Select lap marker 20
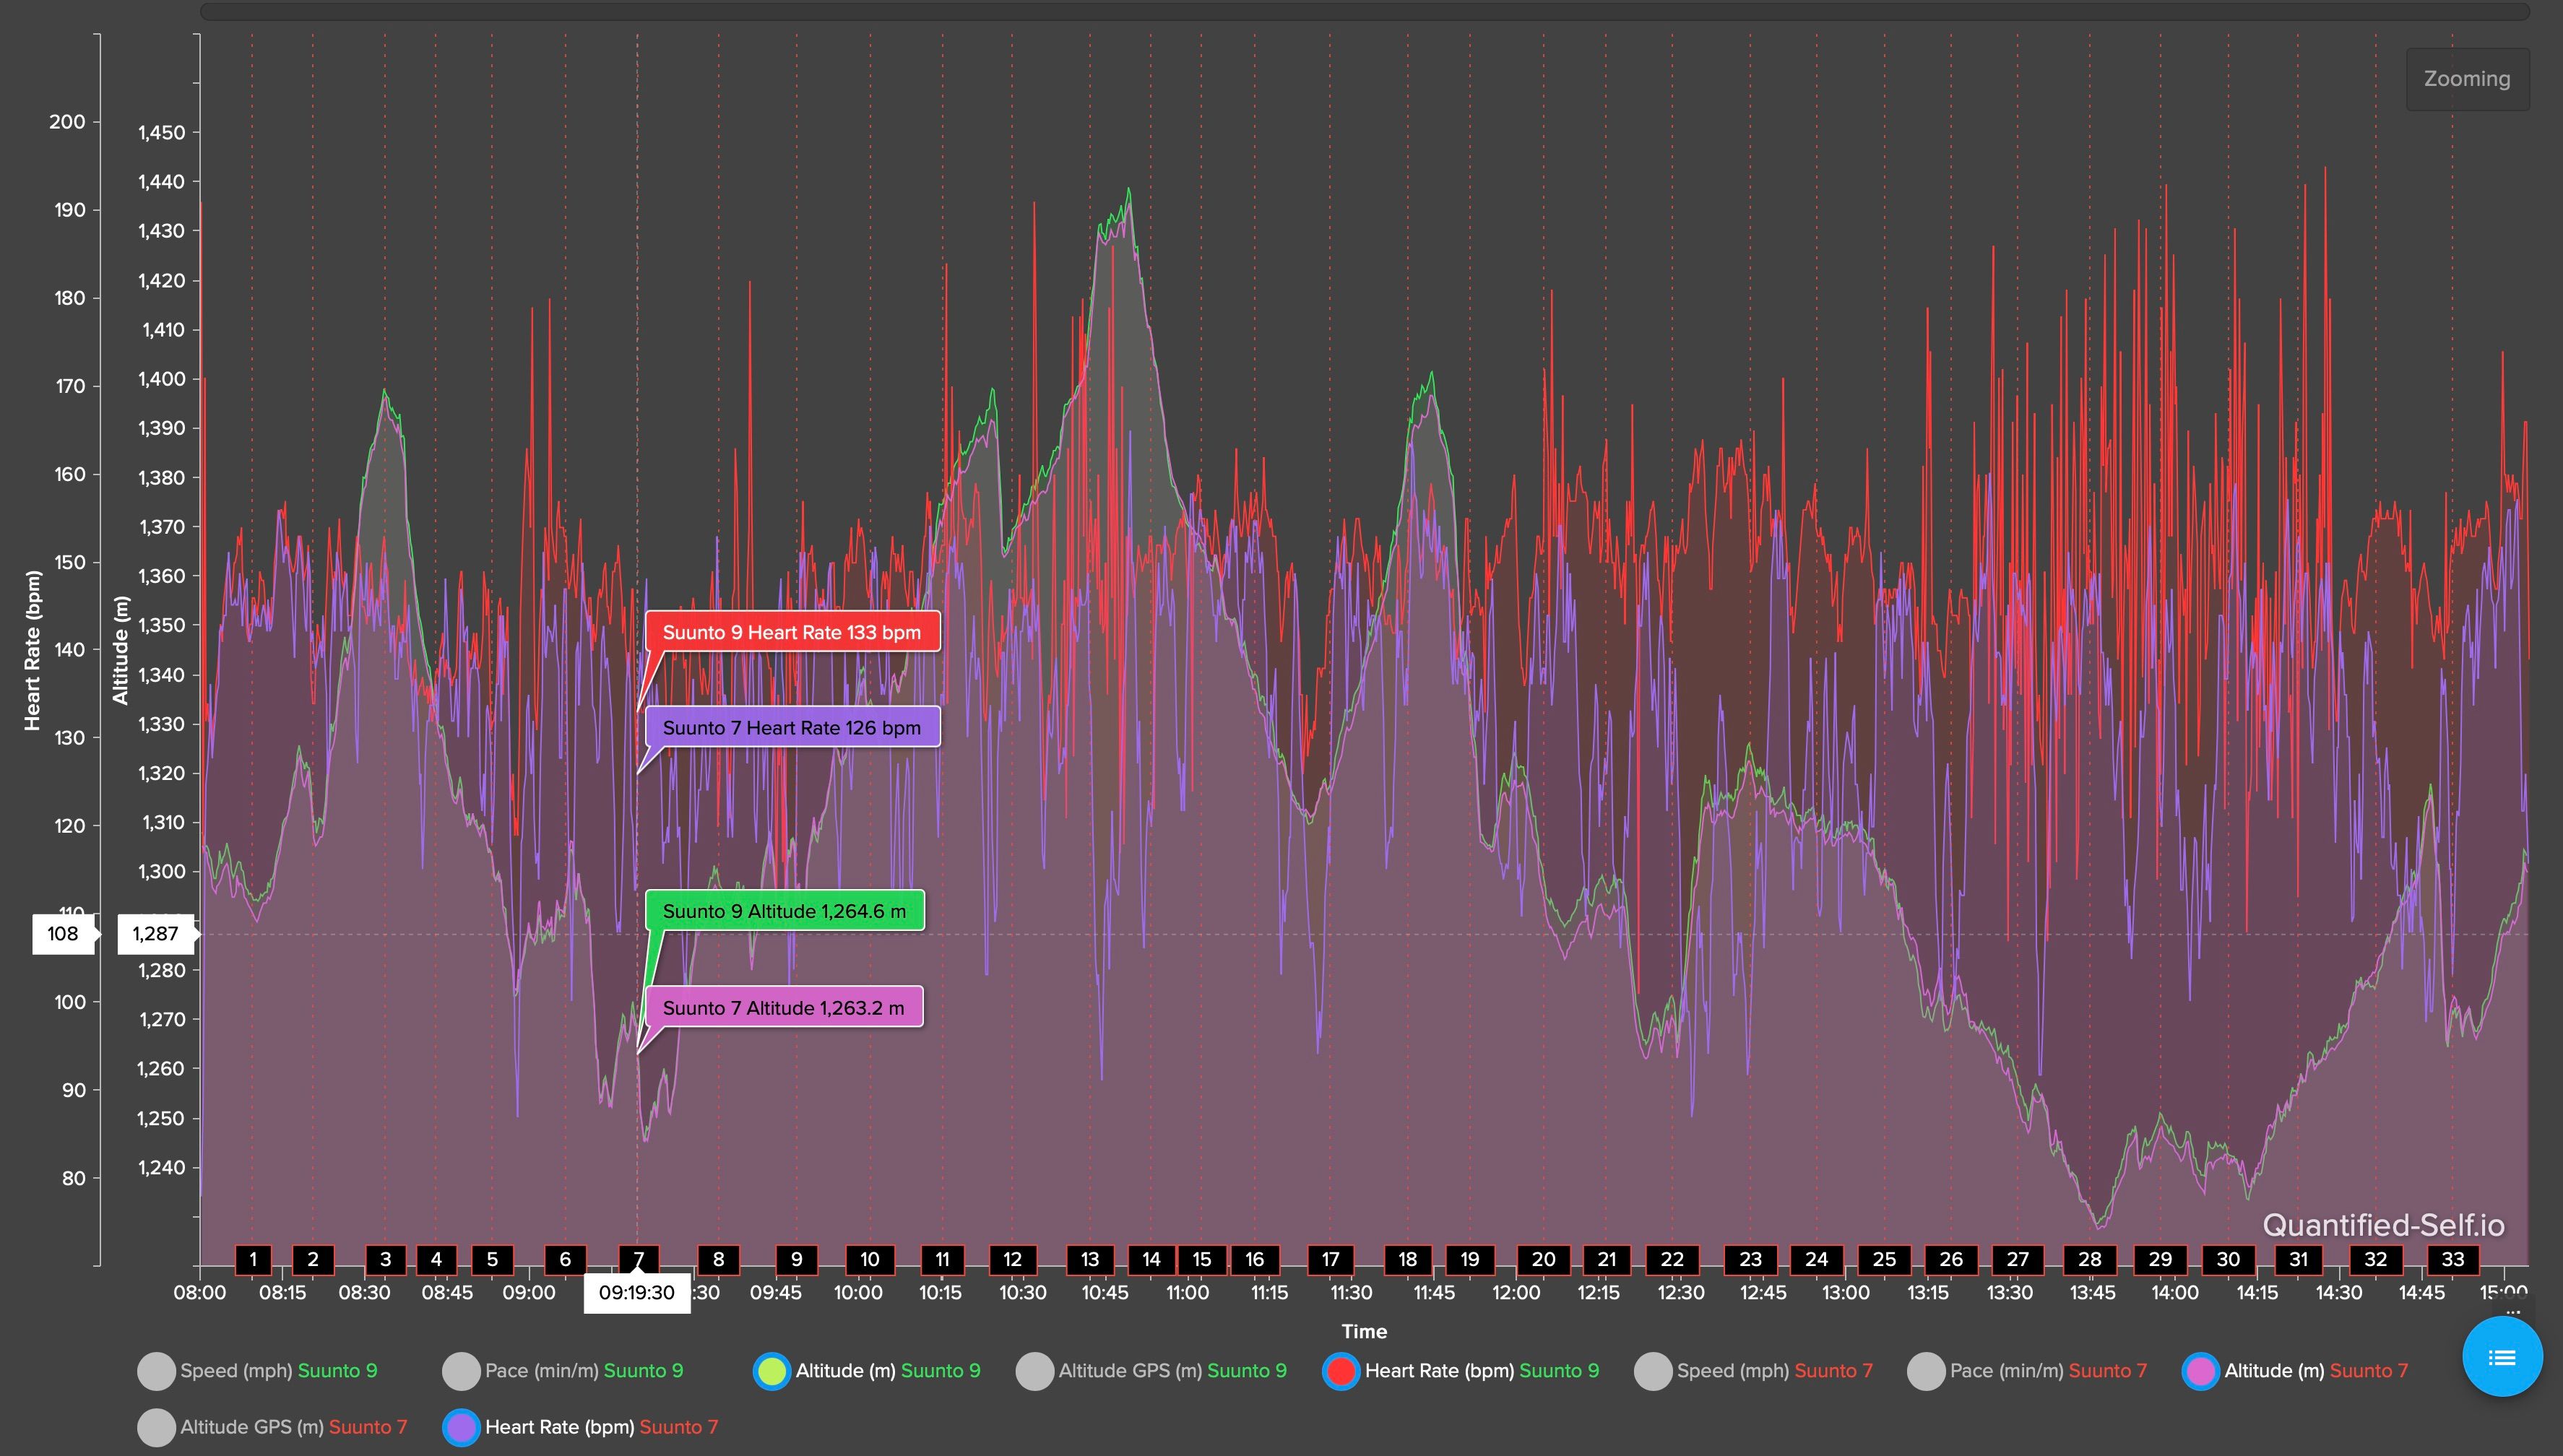 pos(1544,1260)
